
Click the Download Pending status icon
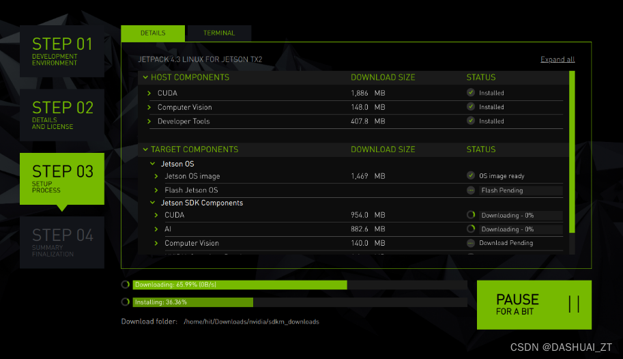(x=471, y=243)
